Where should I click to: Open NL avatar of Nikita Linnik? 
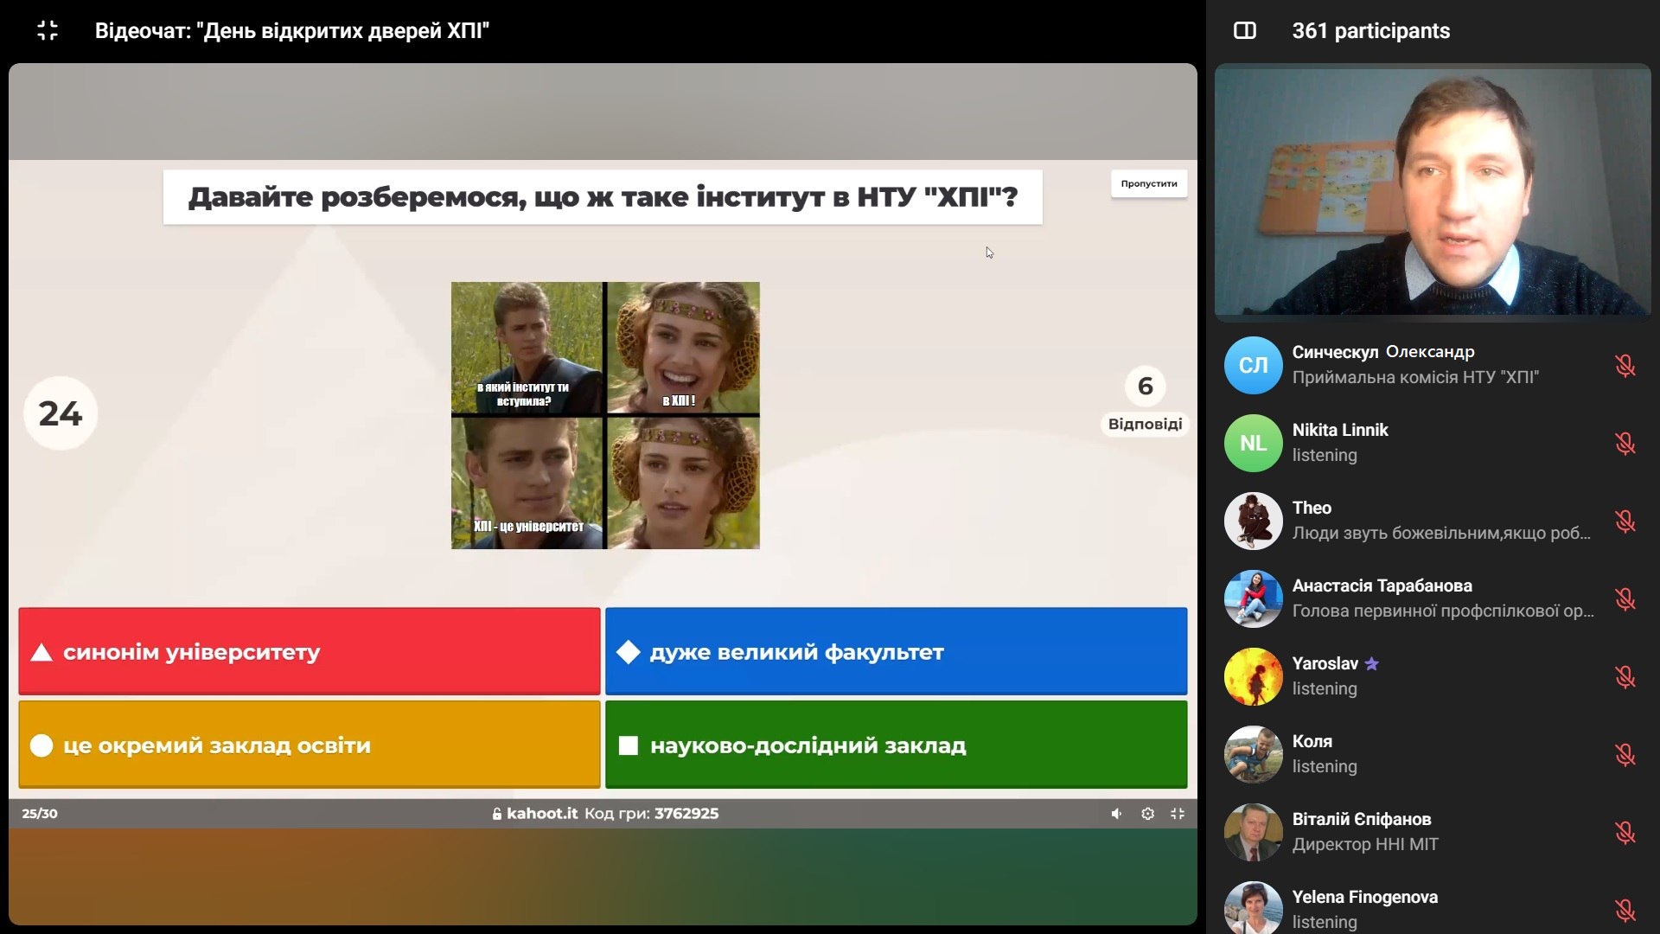click(1253, 443)
